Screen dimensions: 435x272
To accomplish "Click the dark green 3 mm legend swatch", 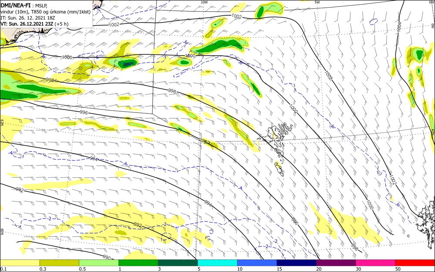I will click(x=178, y=263).
